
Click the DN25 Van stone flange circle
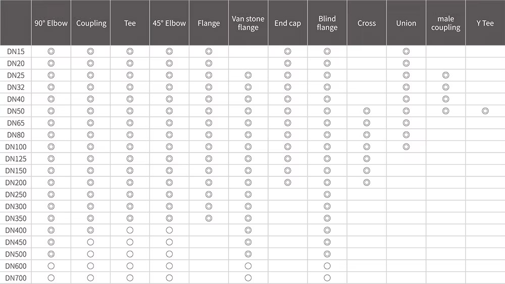coord(248,75)
